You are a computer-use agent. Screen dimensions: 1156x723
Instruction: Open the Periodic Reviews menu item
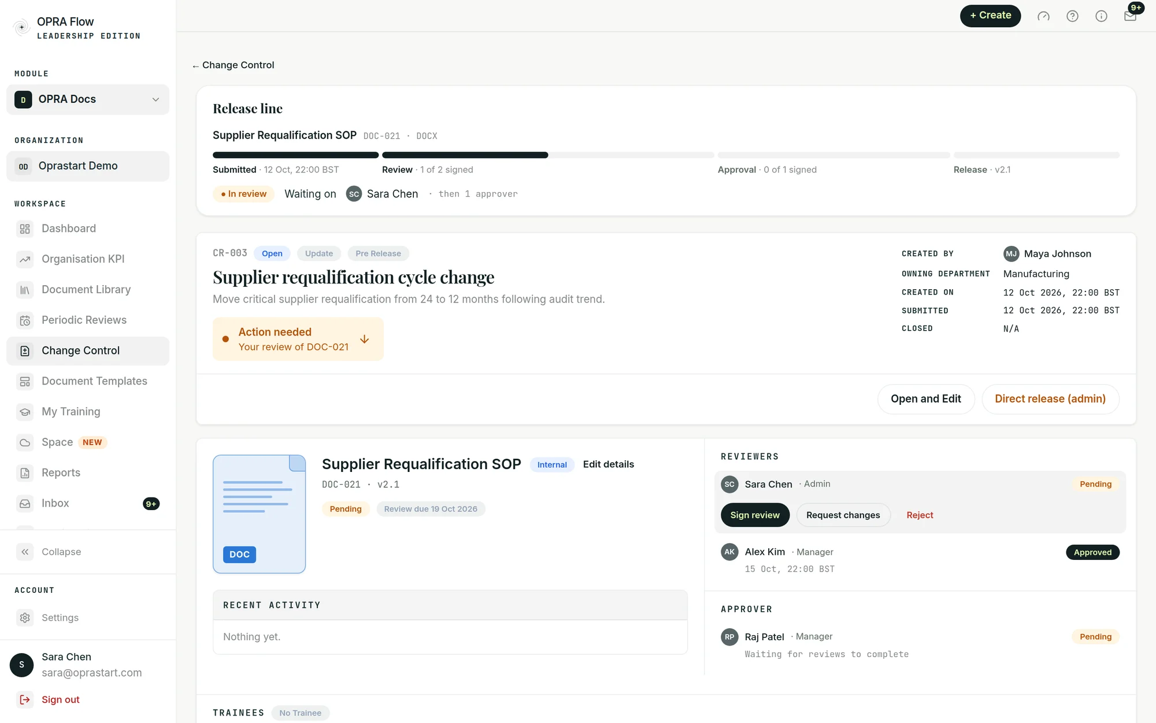pos(88,320)
